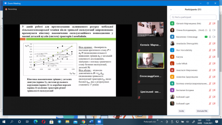Click the shared presentation slide chart
The height and width of the screenshot is (125, 222).
[x=50, y=59]
